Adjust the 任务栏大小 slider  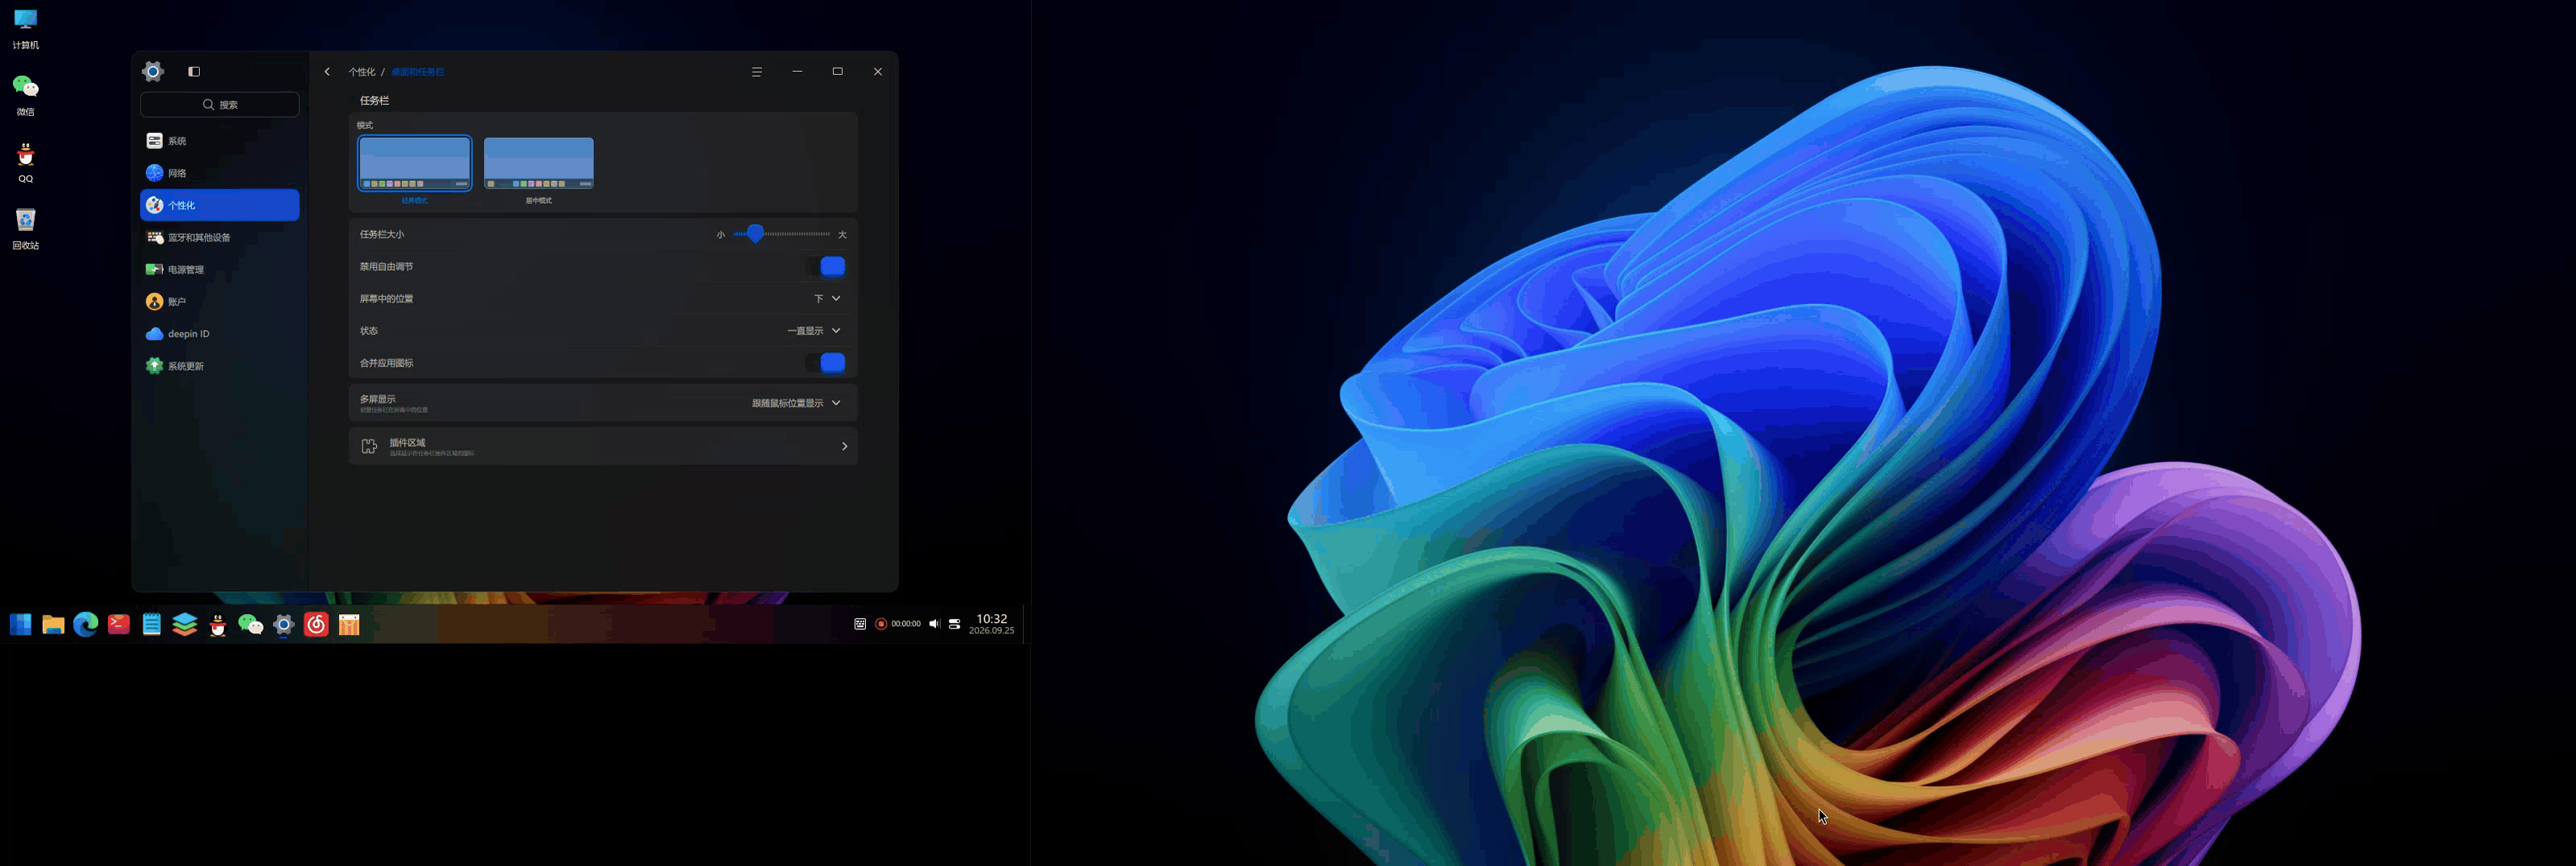coord(782,233)
